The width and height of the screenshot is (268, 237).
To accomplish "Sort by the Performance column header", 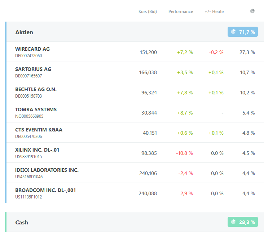I will point(181,12).
